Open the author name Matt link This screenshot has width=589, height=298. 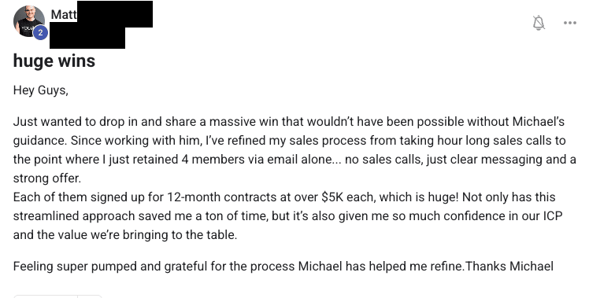[64, 14]
